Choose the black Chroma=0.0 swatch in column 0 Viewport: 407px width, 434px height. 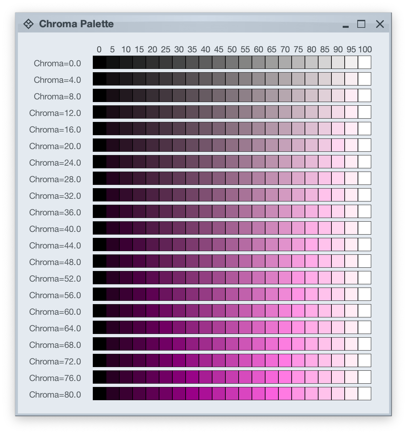(x=99, y=62)
